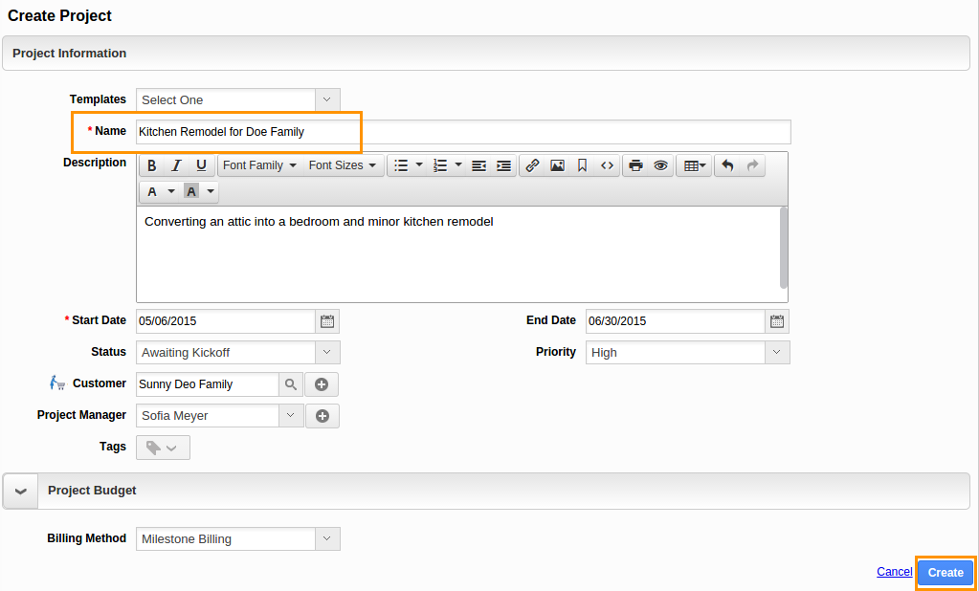This screenshot has width=979, height=591.
Task: Collapse the Project Budget section
Action: 21,491
